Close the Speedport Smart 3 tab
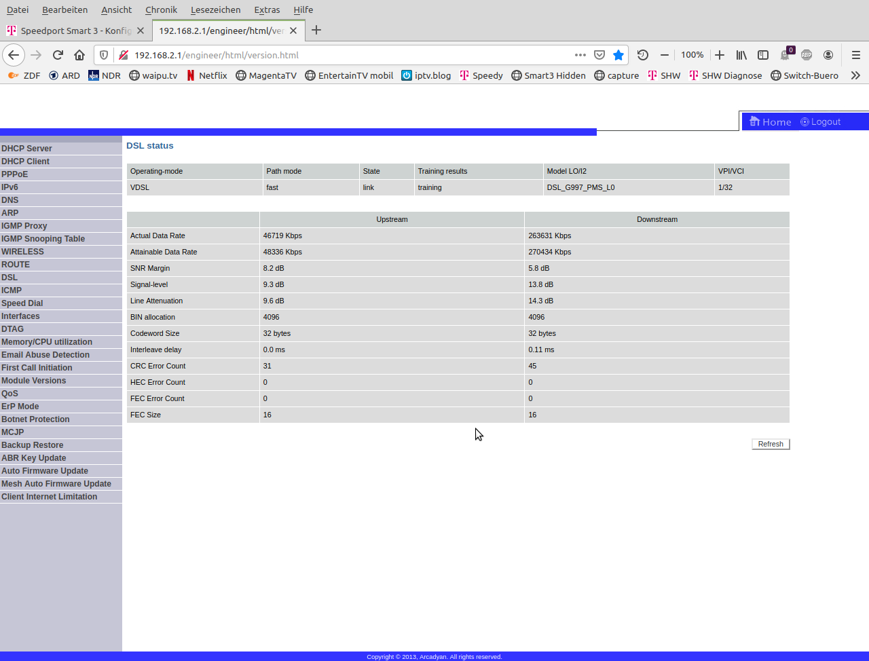 point(141,31)
